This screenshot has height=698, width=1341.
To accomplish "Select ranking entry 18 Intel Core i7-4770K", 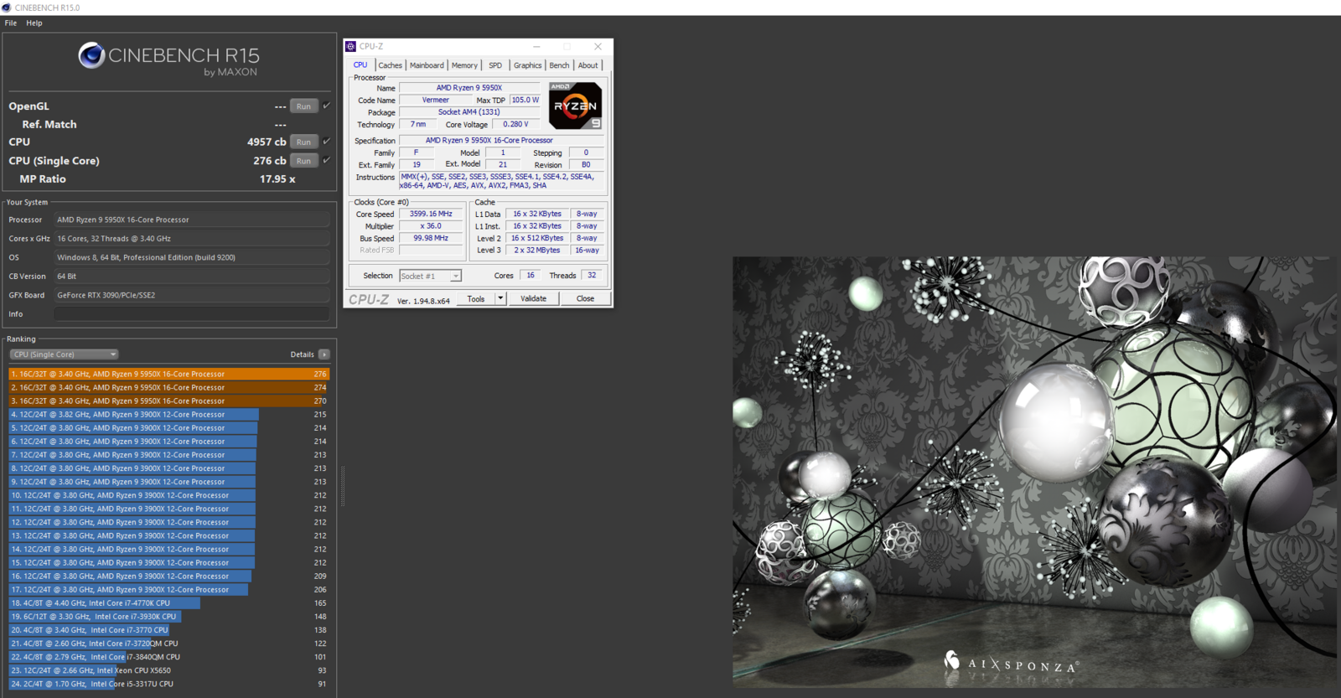I will click(x=169, y=602).
